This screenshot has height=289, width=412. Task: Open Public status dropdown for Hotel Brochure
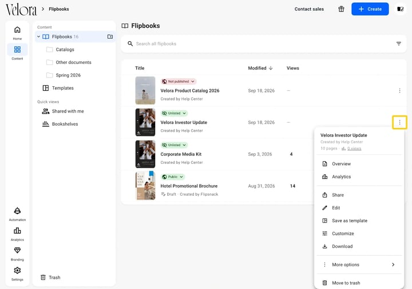tap(173, 177)
